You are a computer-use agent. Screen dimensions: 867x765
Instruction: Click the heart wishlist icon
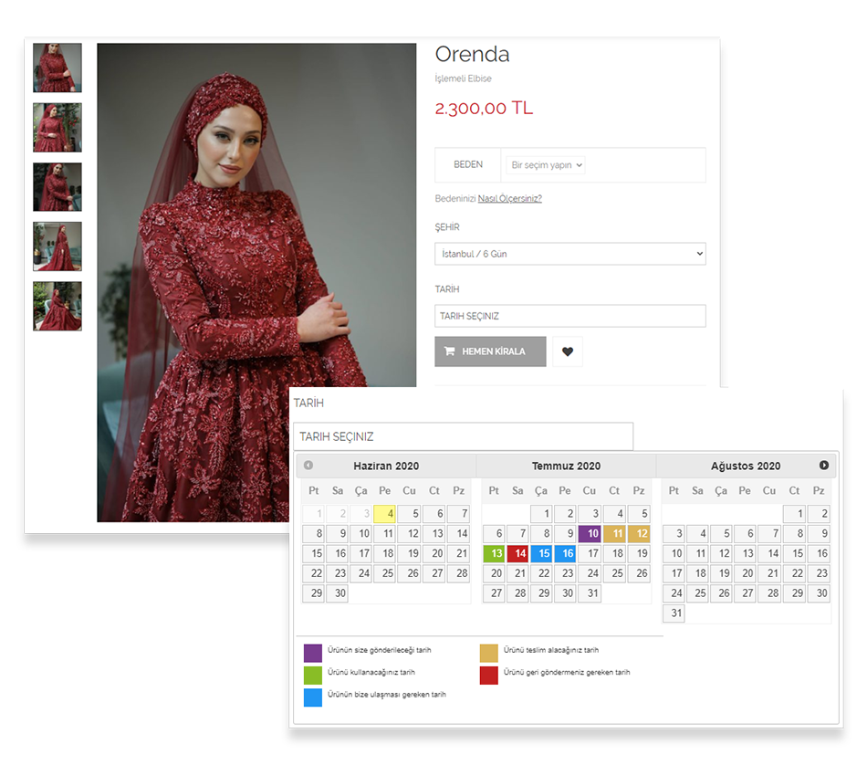[x=567, y=351]
